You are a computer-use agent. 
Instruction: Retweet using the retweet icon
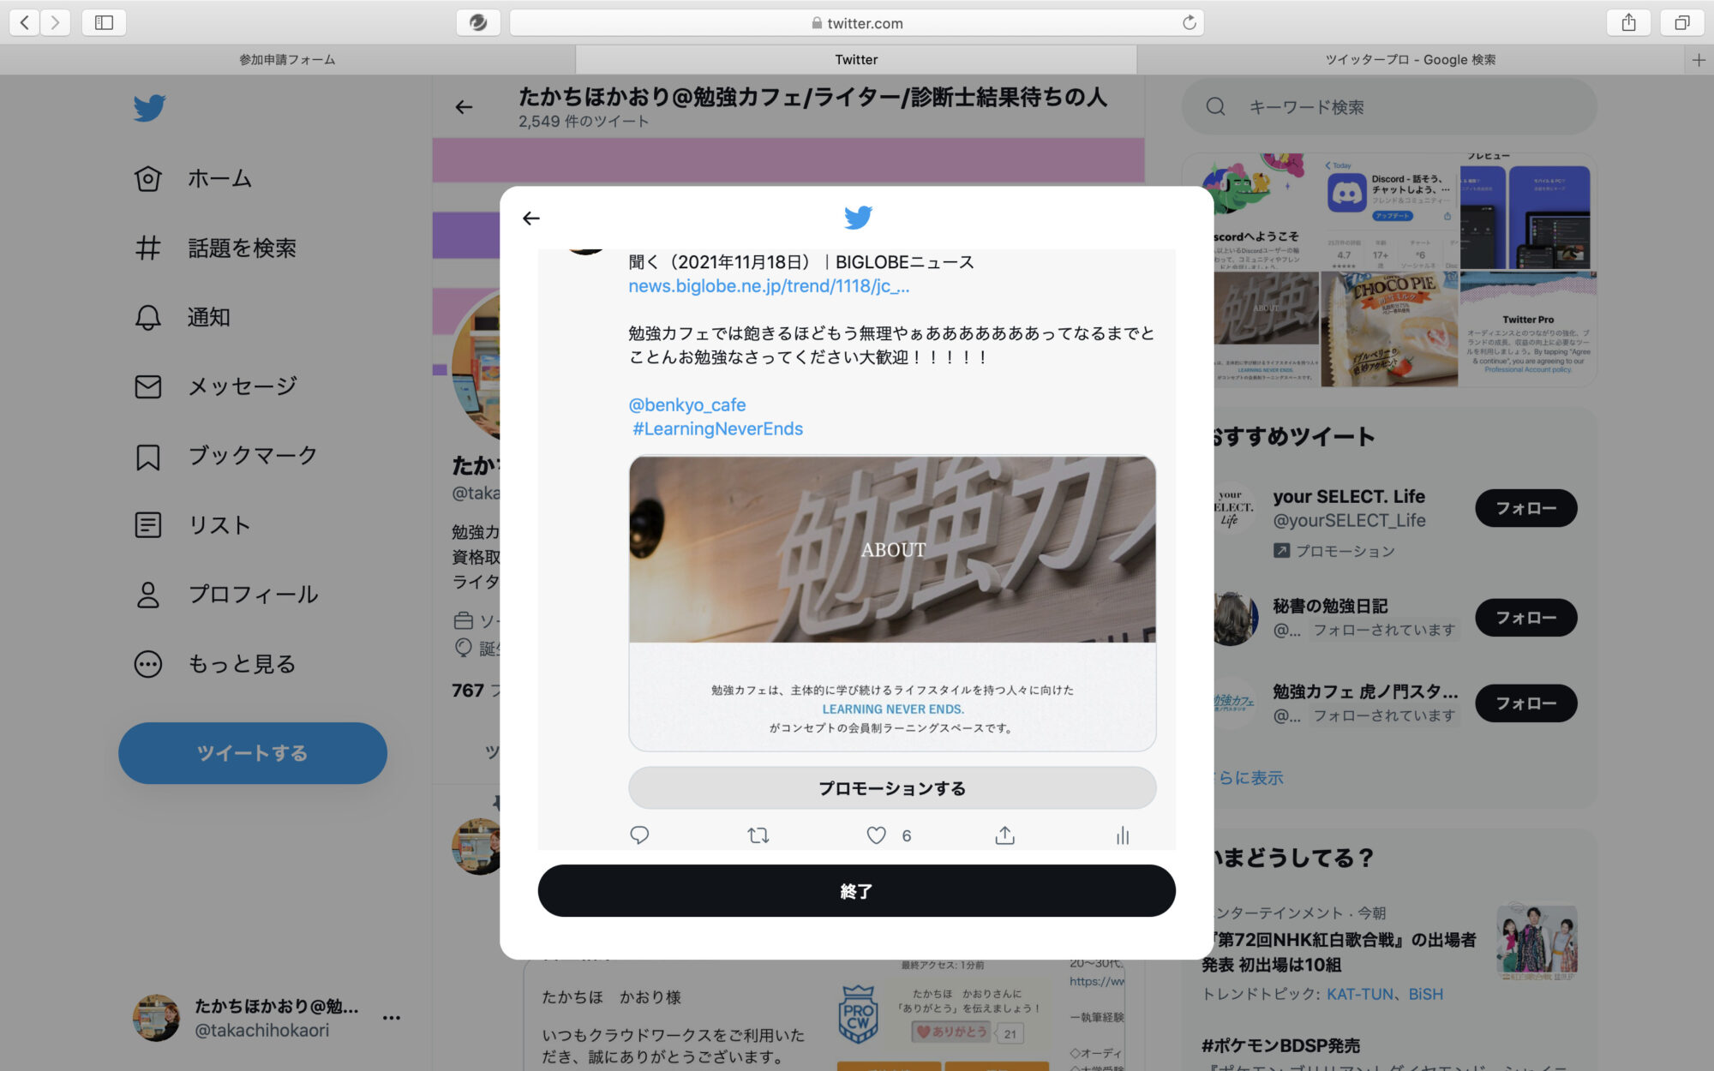758,835
